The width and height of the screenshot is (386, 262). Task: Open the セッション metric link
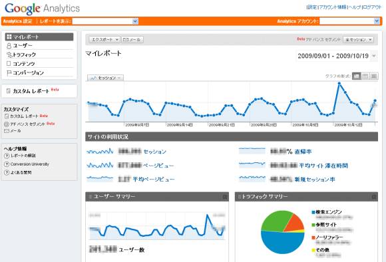pos(155,152)
